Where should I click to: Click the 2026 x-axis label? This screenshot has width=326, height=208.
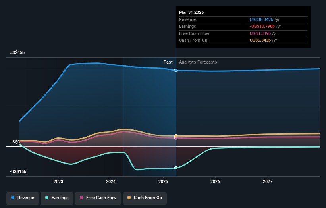215,181
